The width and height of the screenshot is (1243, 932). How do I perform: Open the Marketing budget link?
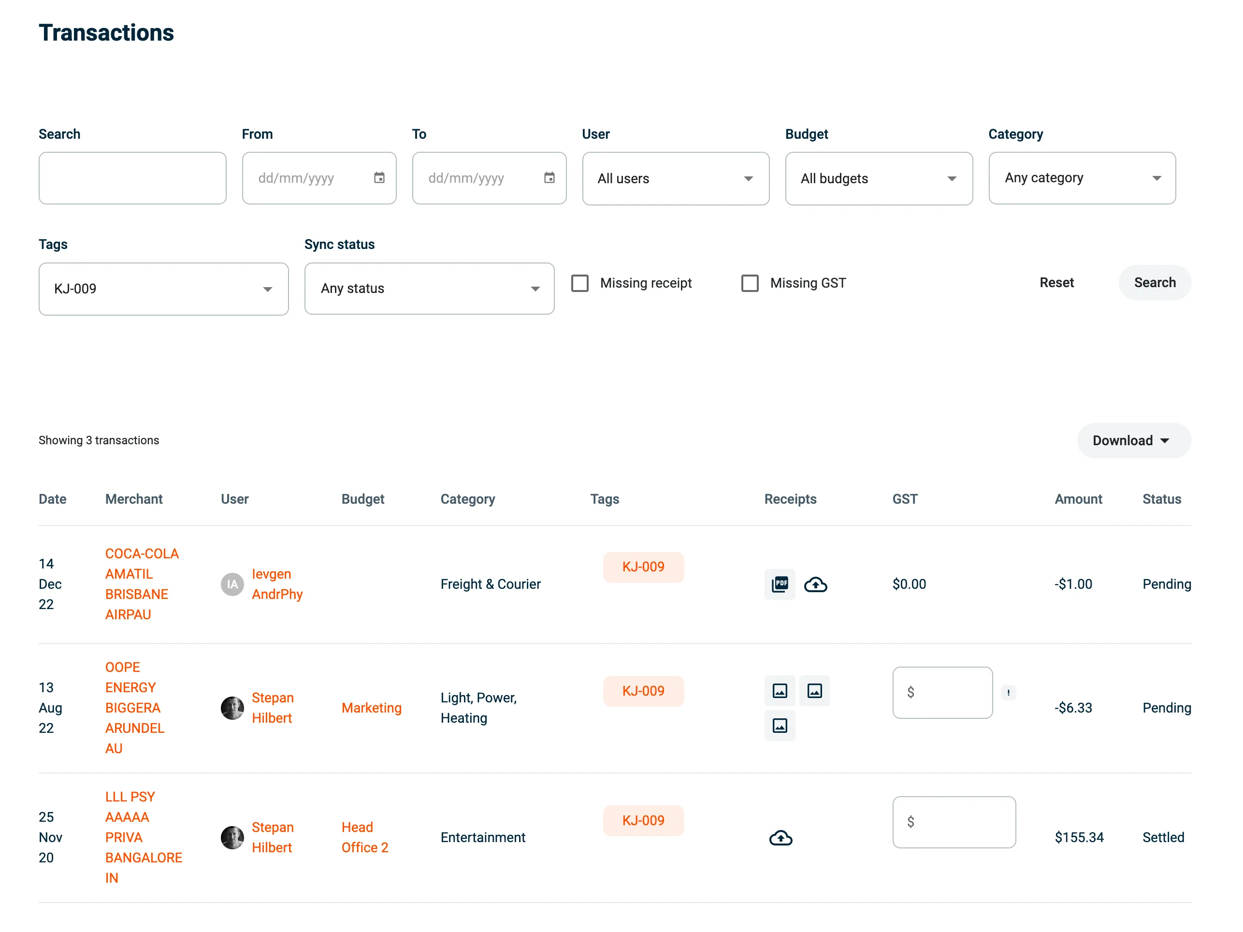coord(372,708)
